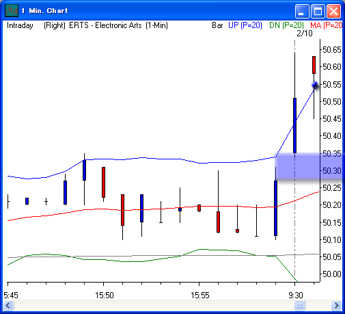Click the Bar legend label
Image resolution: width=345 pixels, height=314 pixels.
[217, 25]
